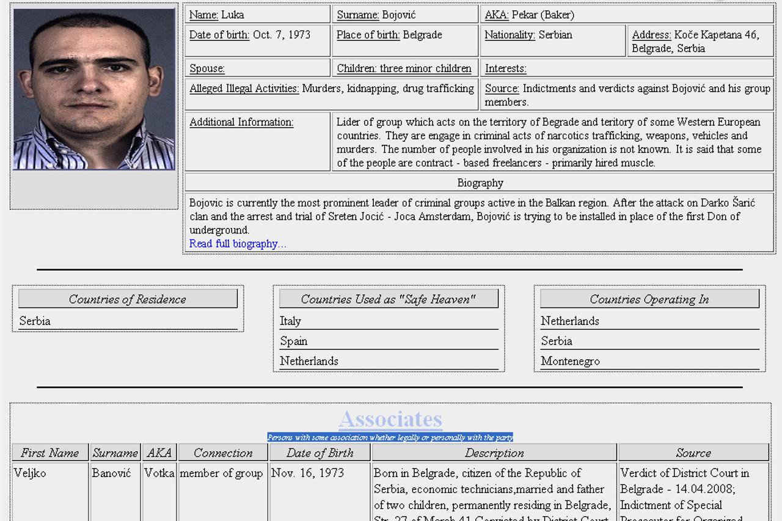This screenshot has height=521, width=782.
Task: Click the "Nationality: Serbian" cell
Action: click(x=553, y=41)
